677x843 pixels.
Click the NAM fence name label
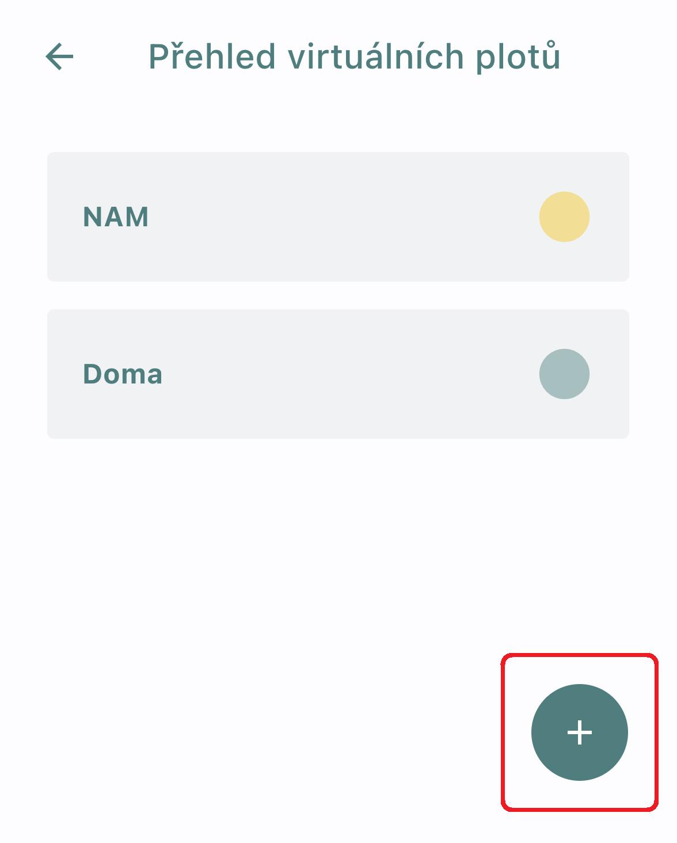click(116, 217)
